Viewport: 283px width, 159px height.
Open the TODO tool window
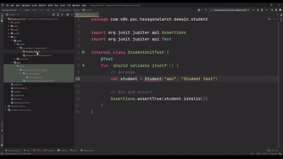click(x=37, y=150)
